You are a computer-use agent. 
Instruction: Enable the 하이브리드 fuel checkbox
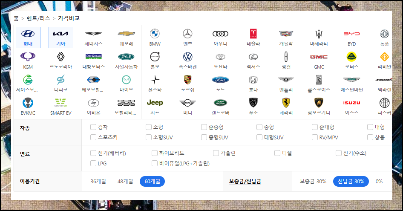click(x=155, y=153)
